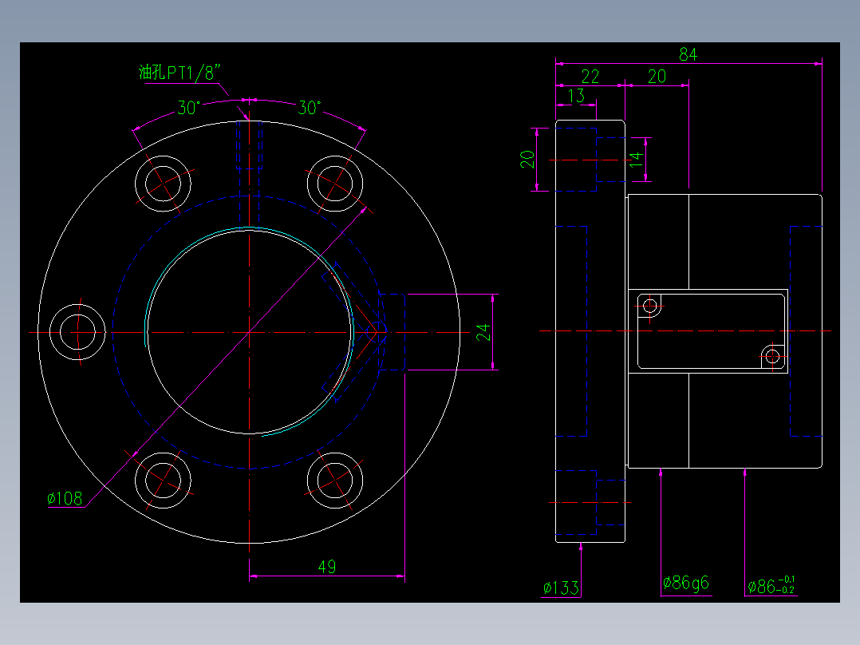
Task: Click the 14 vertical dimension value
Action: point(636,159)
